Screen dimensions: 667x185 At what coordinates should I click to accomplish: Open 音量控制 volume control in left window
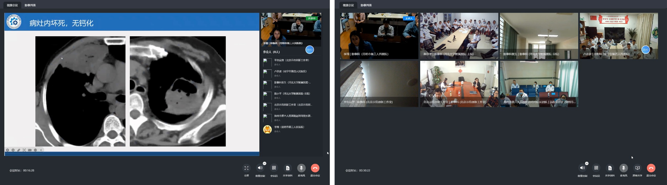pos(260,168)
